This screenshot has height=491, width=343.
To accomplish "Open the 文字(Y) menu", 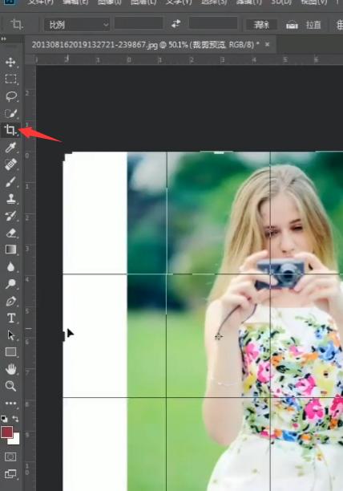I will tap(179, 2).
